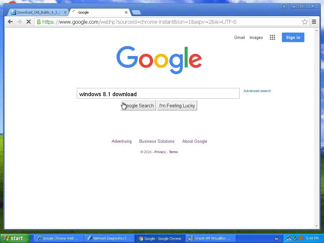Click the Chrome user profile icon in title bar
This screenshot has height=243, width=324.
284,6
